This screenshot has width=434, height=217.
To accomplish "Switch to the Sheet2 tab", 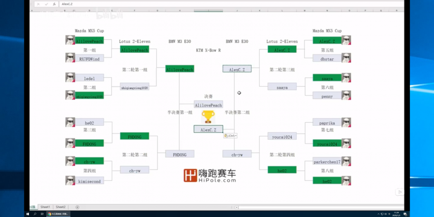I will click(61, 207).
